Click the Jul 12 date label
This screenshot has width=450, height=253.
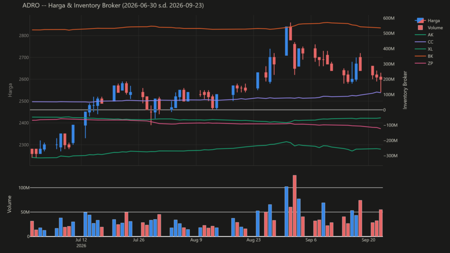pos(81,240)
